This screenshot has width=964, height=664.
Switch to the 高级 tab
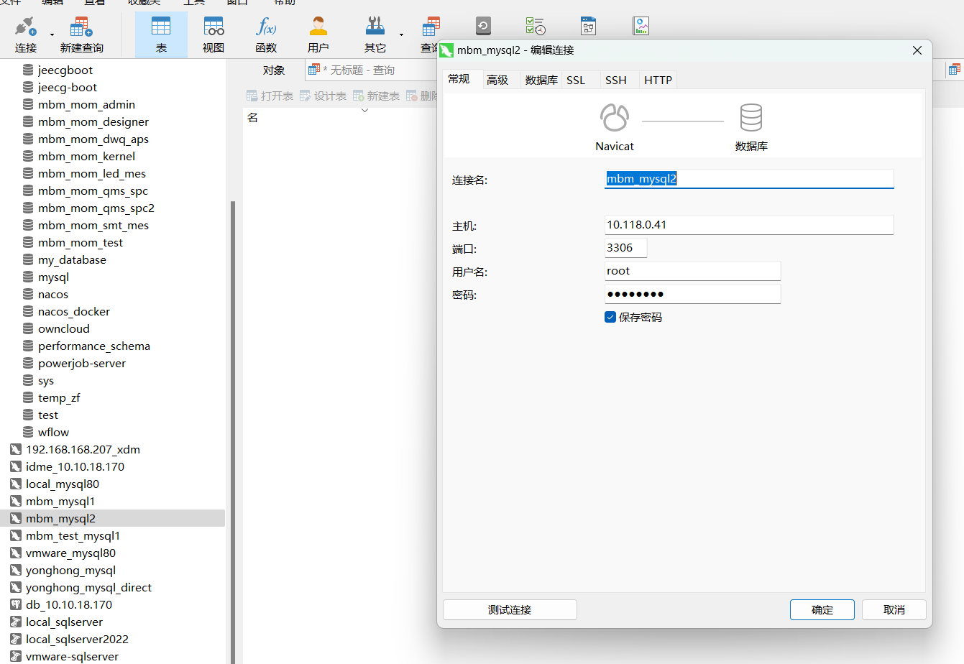pos(497,80)
